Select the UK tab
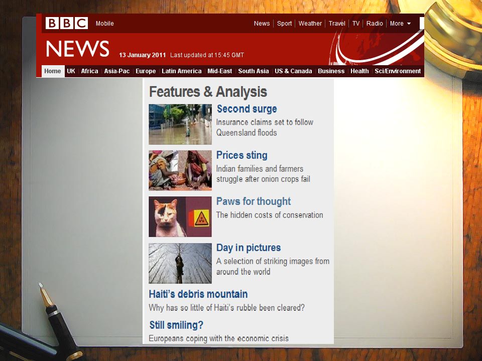 click(x=71, y=71)
